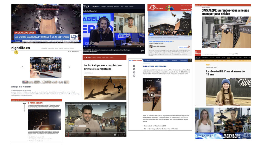
Task: Go to next slide in nightlife.ca gallery
Action: click(69, 67)
